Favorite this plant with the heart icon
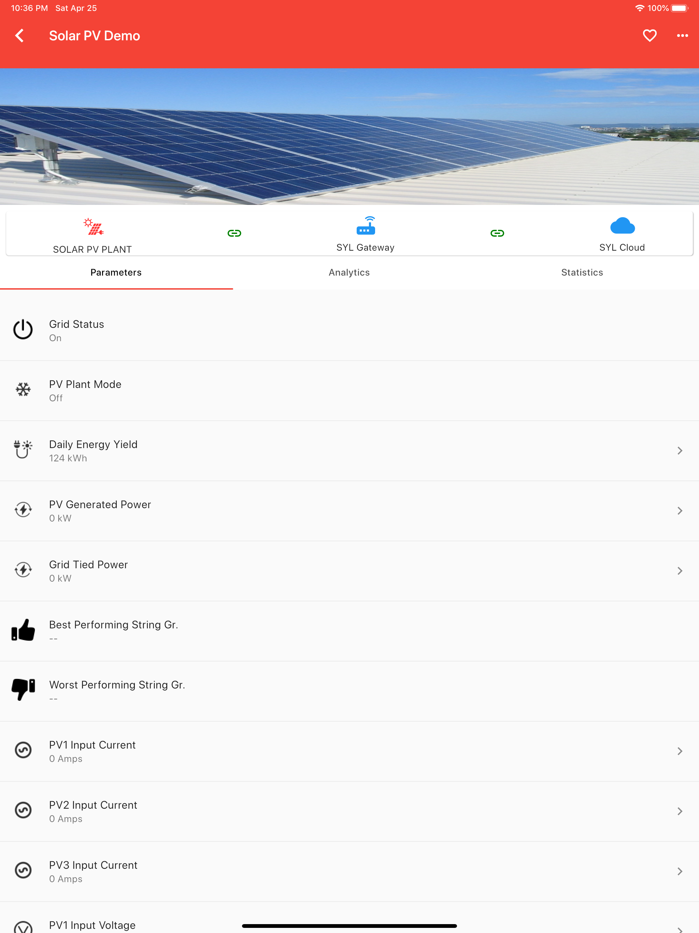 649,36
